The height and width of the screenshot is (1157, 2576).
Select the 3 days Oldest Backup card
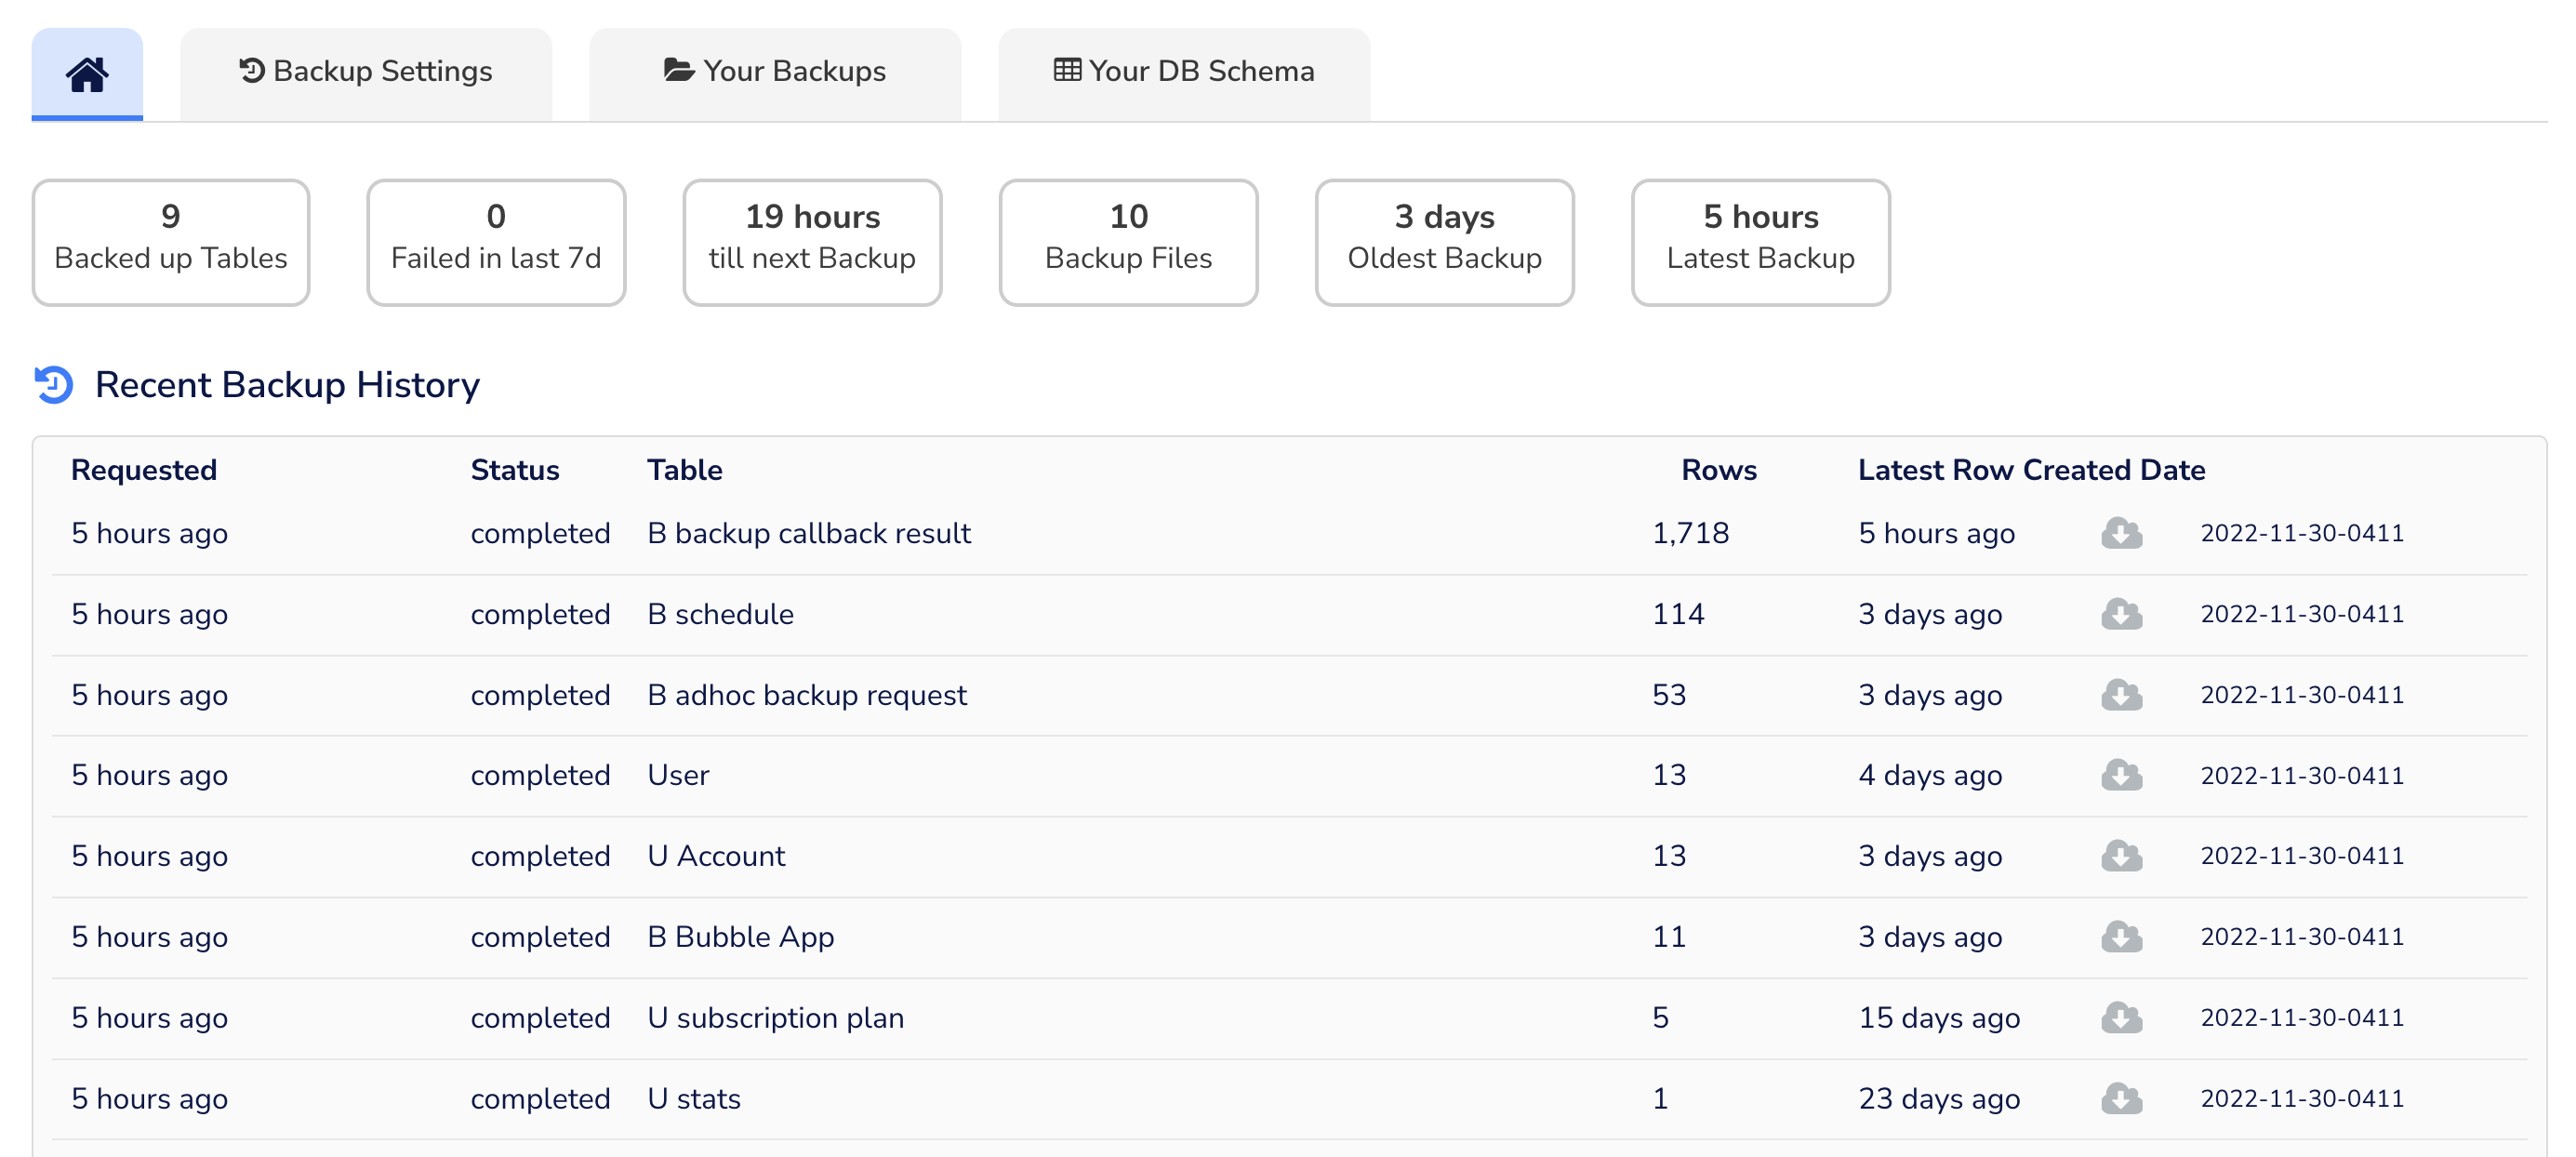(1444, 242)
